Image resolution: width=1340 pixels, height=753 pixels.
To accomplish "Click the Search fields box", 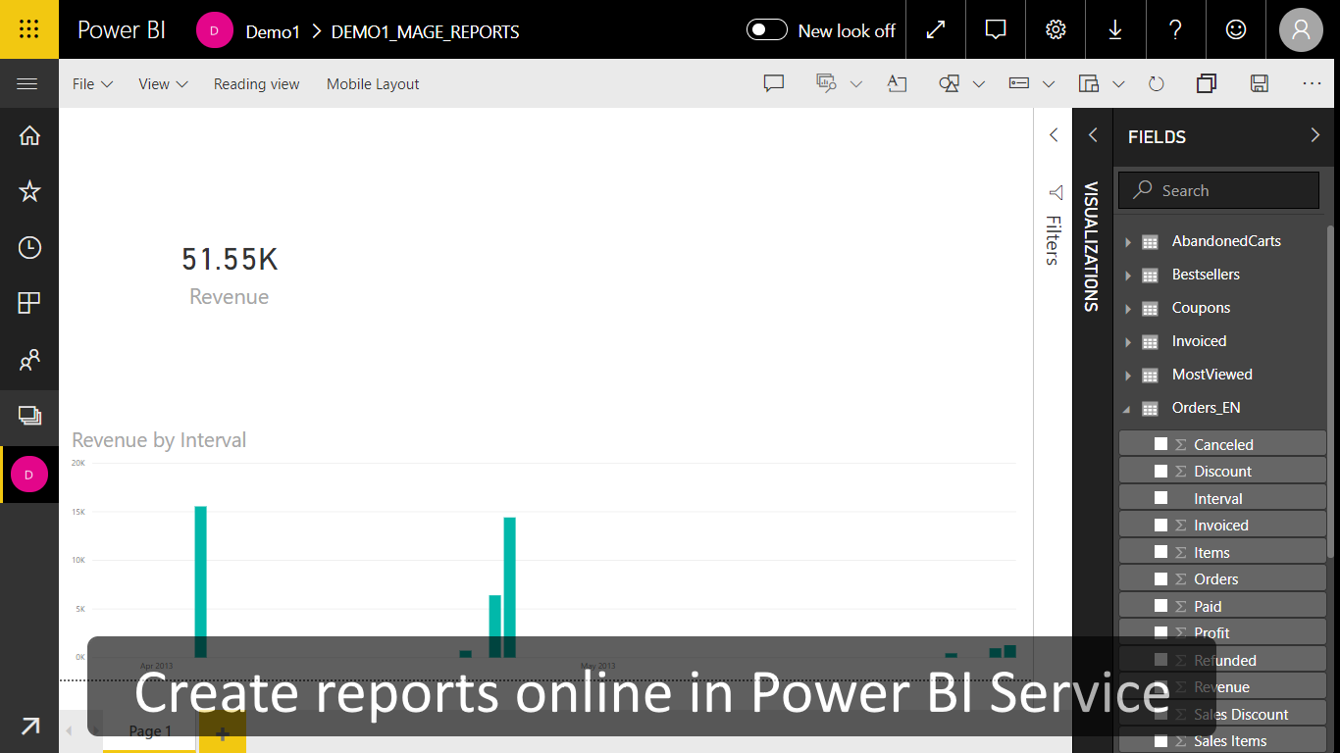I will [x=1217, y=189].
